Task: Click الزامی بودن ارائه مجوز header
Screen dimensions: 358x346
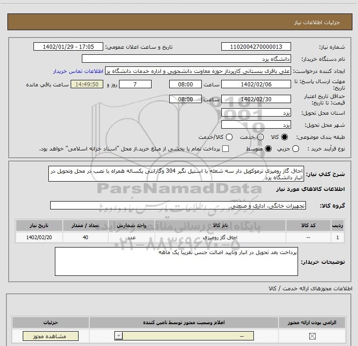Action: pyautogui.click(x=312, y=322)
